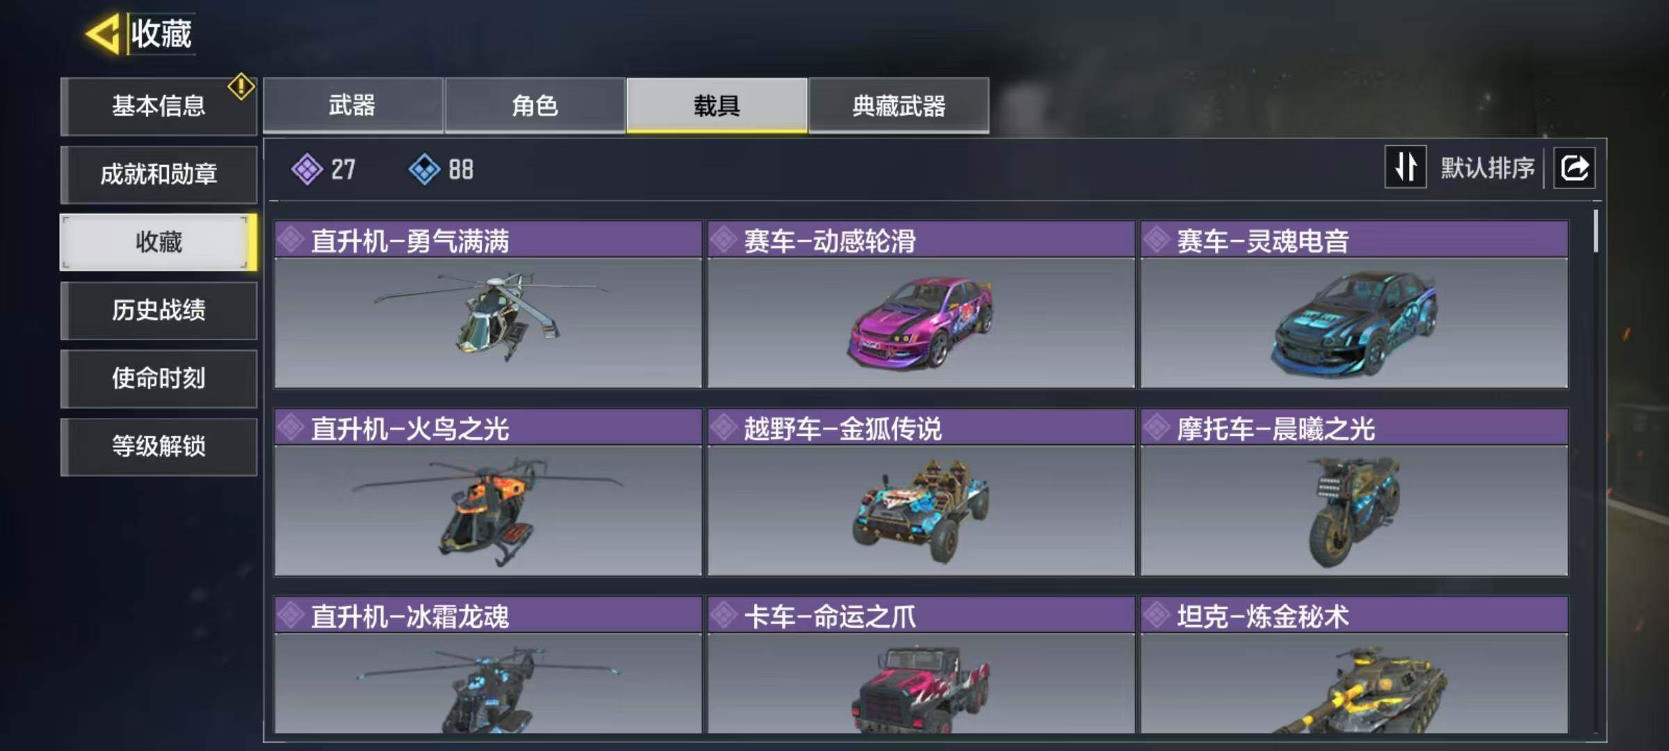Open the 历史战绩 section
The width and height of the screenshot is (1669, 751).
pos(159,310)
